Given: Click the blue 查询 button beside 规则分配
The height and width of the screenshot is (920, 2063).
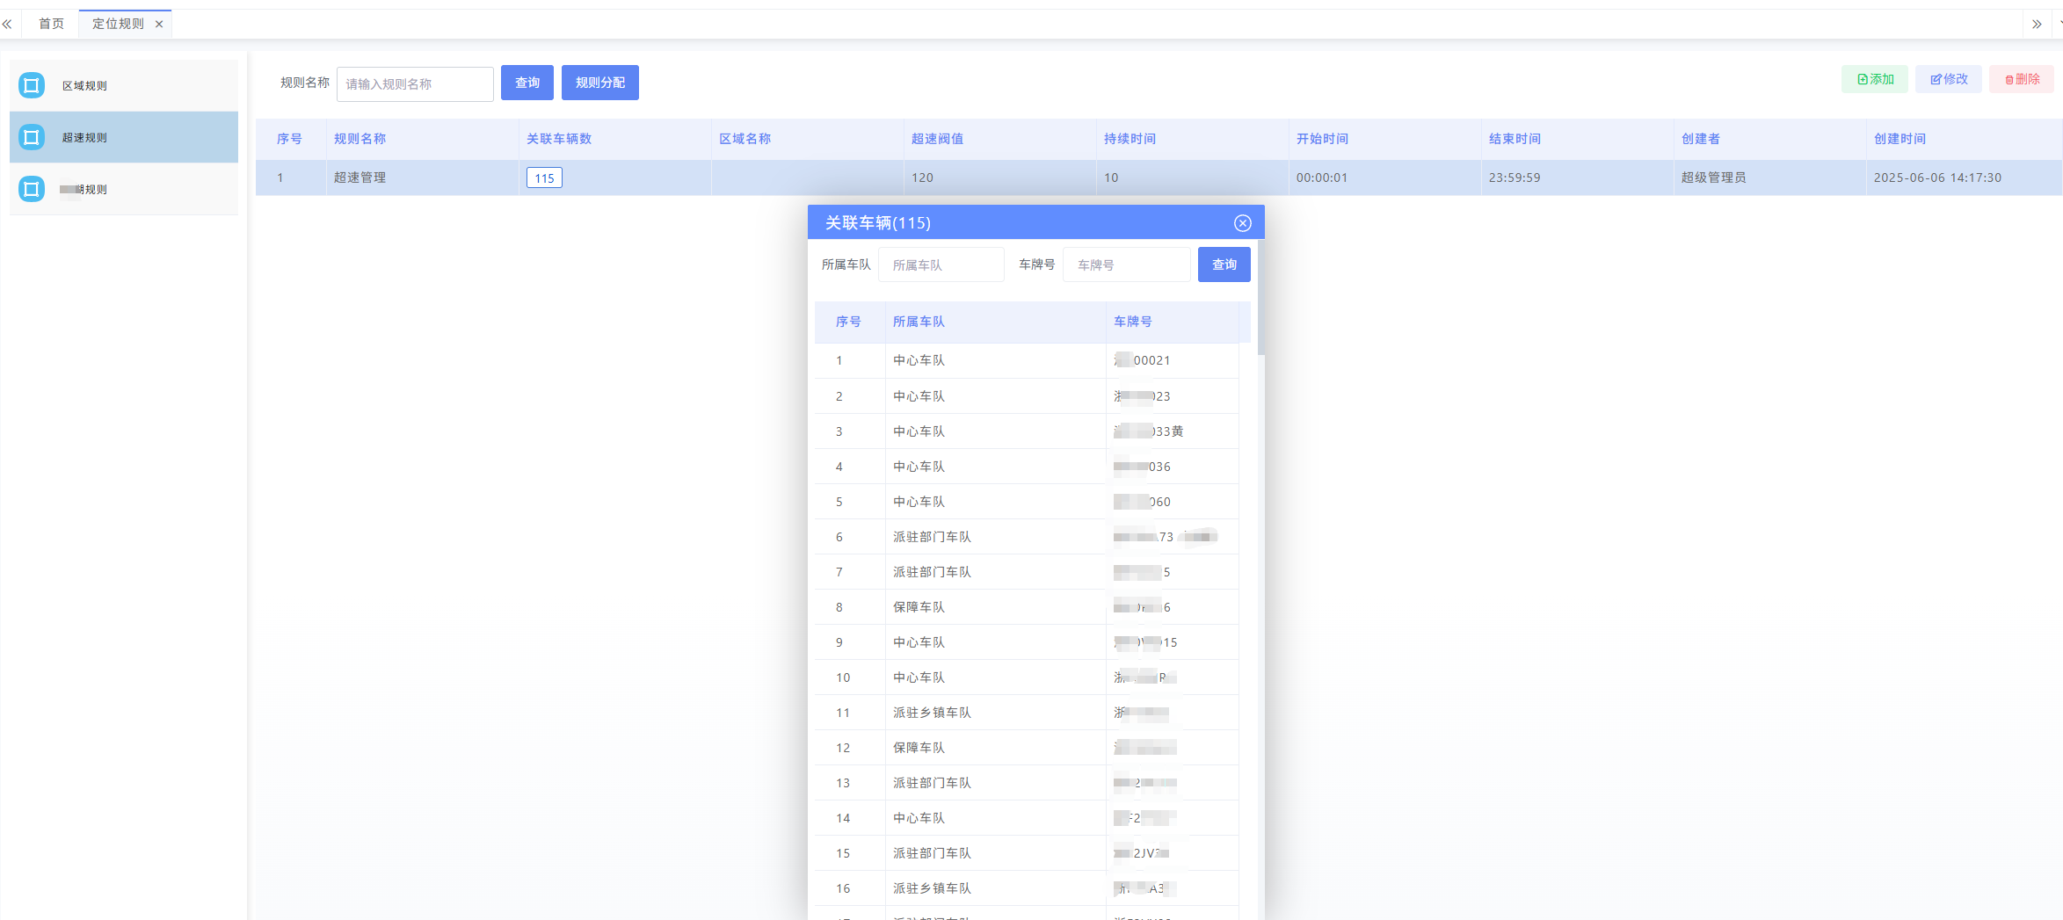Looking at the screenshot, I should (527, 83).
